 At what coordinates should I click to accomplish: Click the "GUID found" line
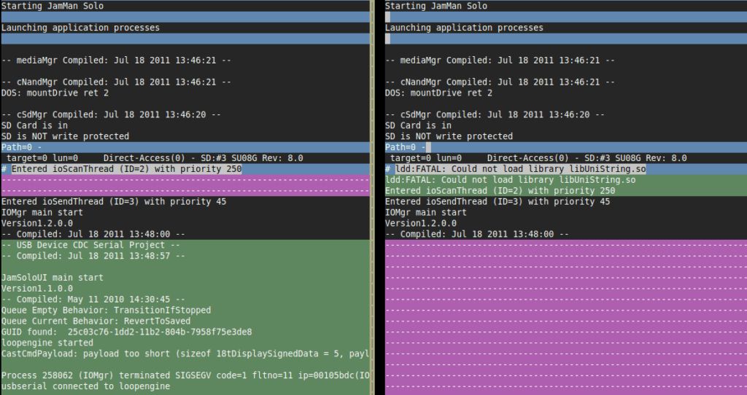(126, 332)
